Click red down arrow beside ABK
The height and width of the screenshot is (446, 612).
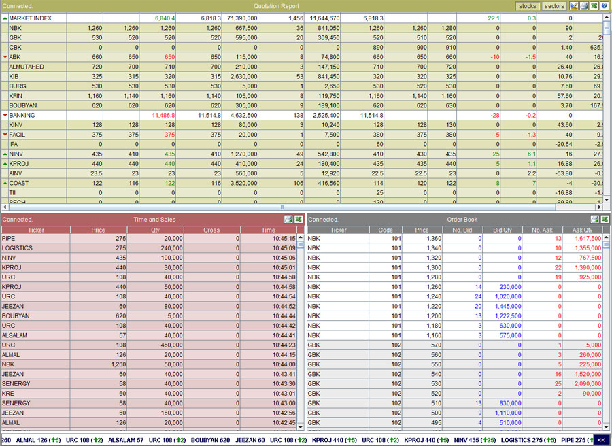click(5, 57)
